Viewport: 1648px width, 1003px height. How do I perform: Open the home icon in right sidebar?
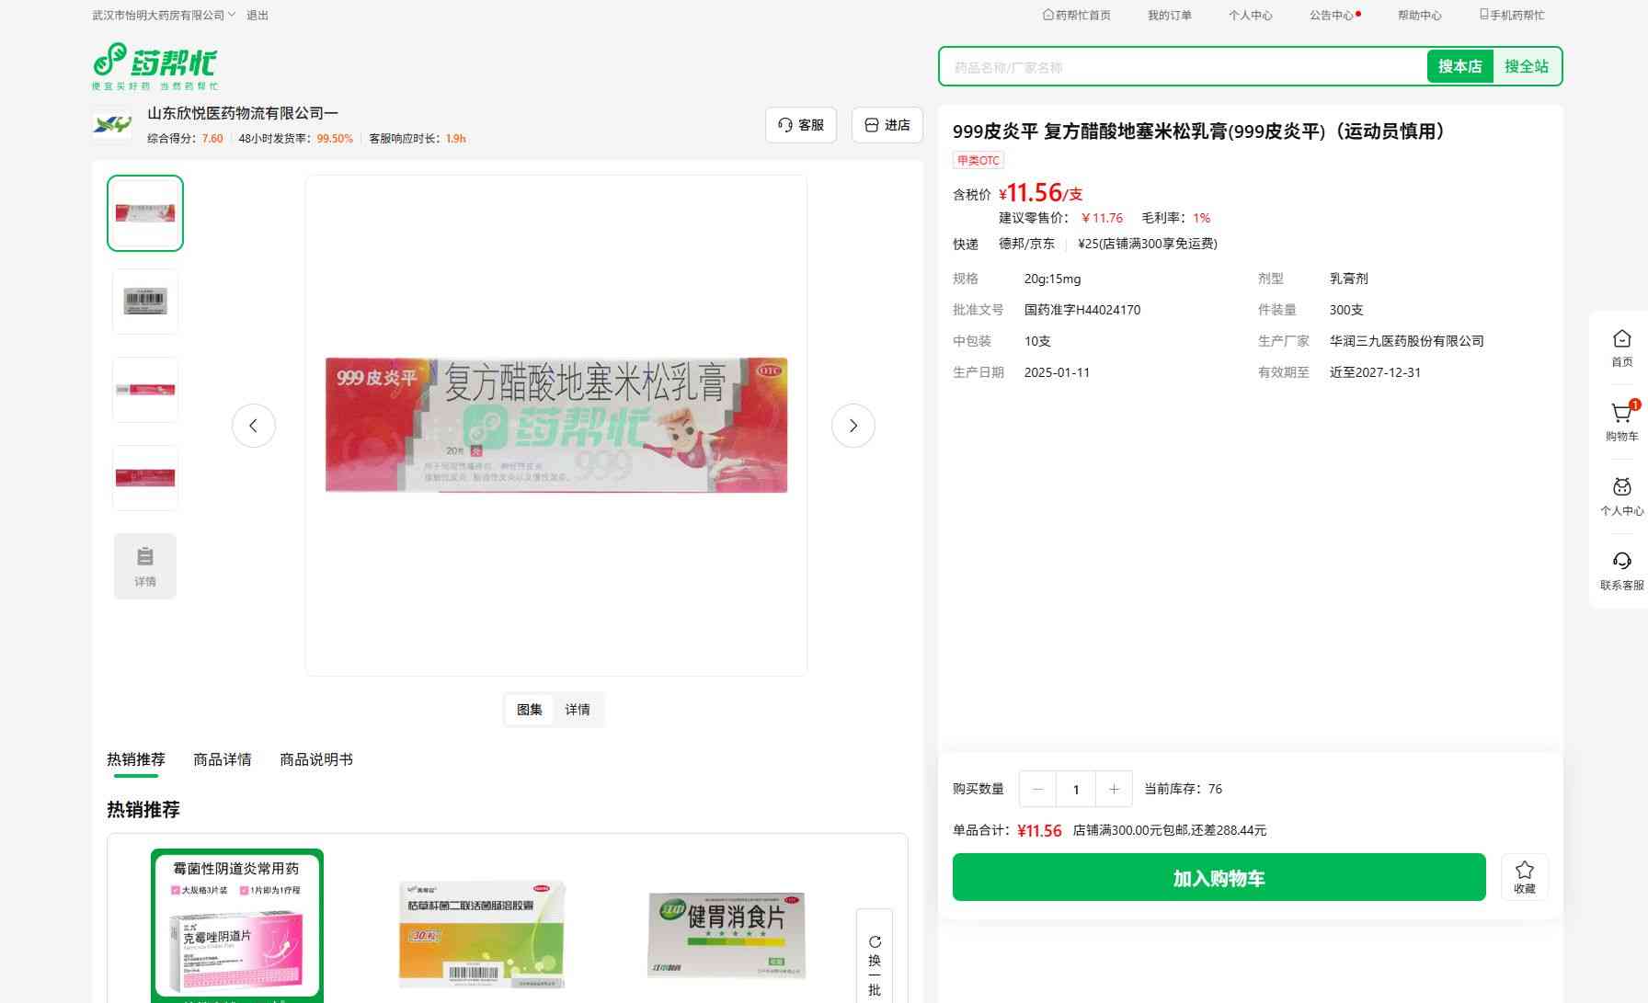1621,340
